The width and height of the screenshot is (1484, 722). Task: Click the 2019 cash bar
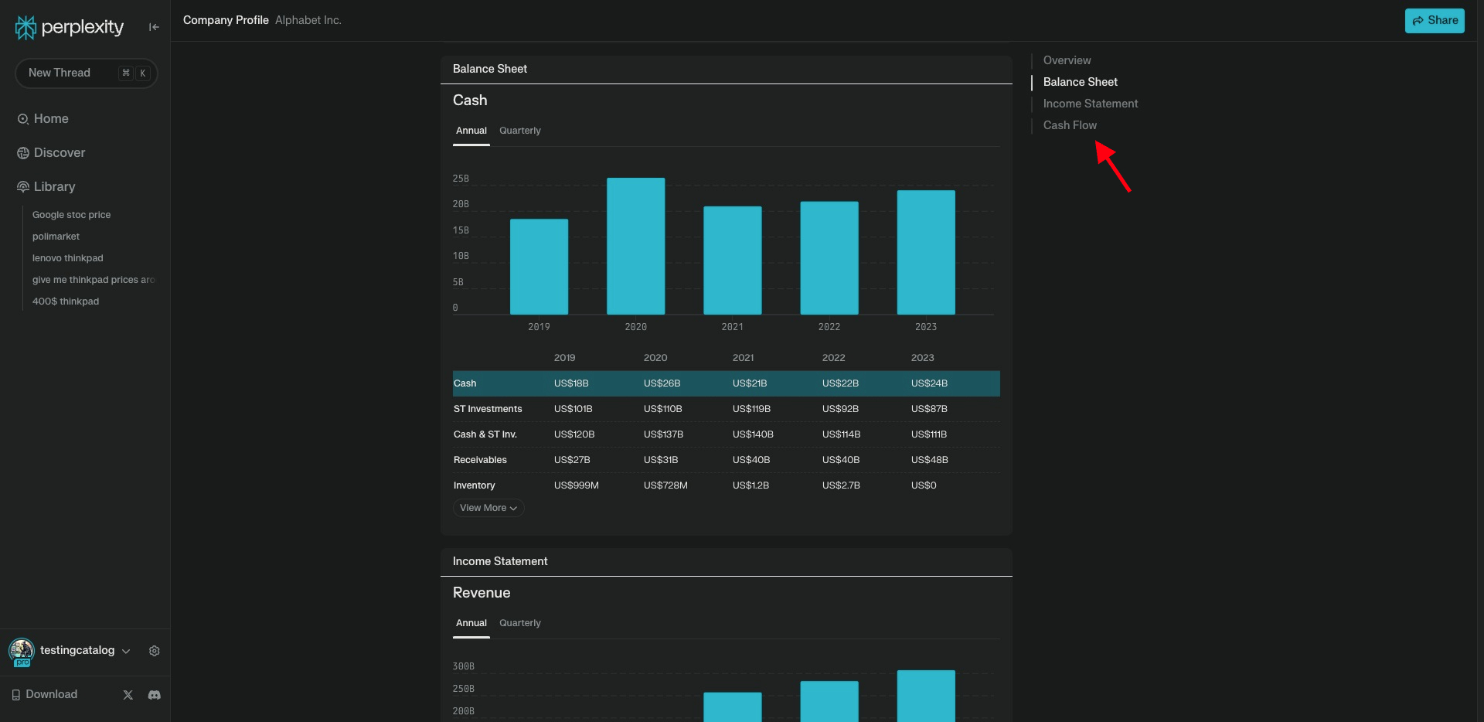[x=539, y=267]
